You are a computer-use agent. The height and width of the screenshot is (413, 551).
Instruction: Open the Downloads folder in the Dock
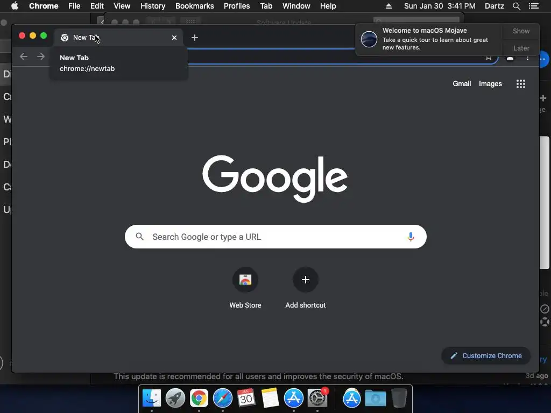(375, 398)
